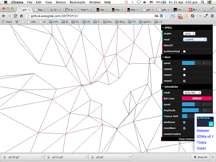The height and width of the screenshot is (162, 216).
Task: Click the home icon in Chrome toolbar
Action: 22,16
